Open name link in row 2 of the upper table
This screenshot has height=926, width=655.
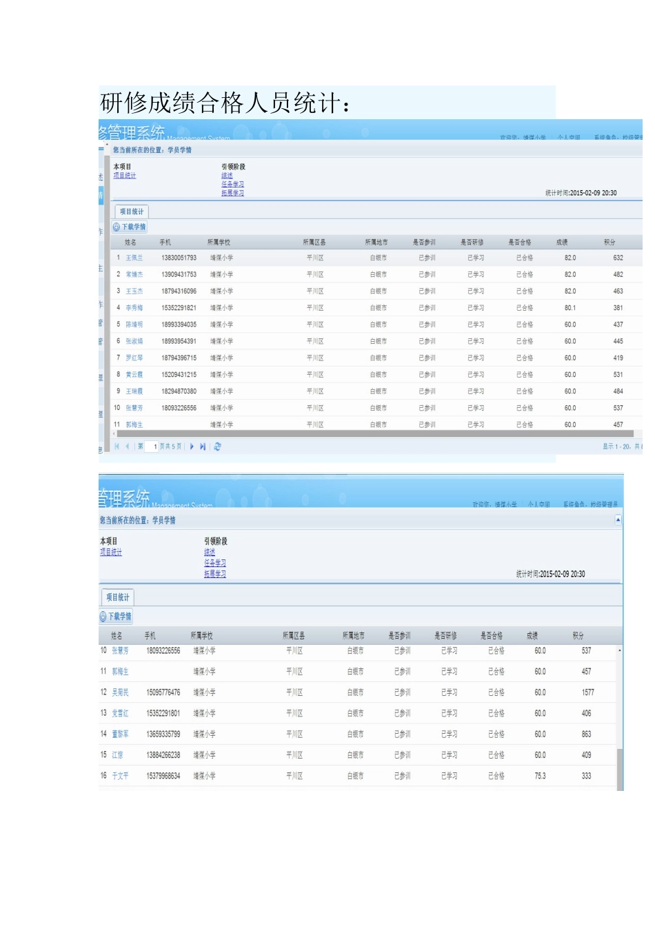(x=134, y=274)
